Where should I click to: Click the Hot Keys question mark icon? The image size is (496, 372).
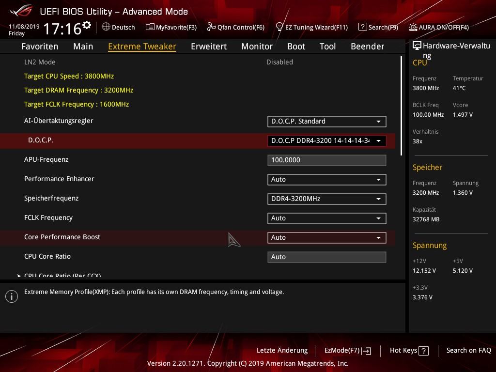tap(423, 351)
